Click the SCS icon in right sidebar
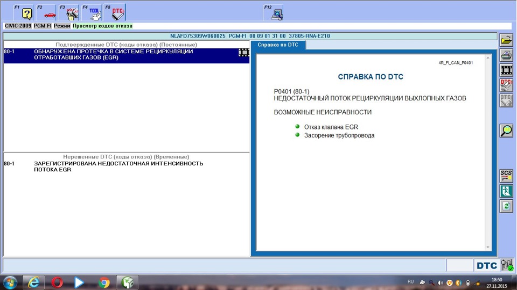The width and height of the screenshot is (517, 290). pos(506,176)
